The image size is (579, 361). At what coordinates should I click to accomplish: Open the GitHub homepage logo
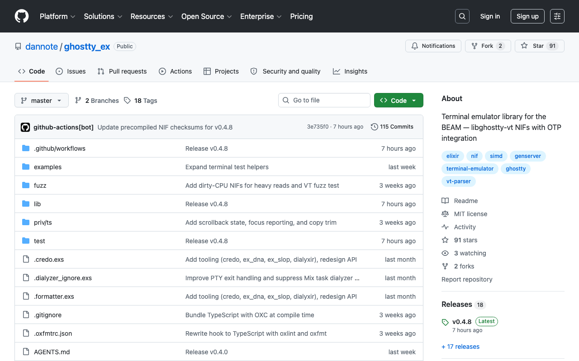22,16
